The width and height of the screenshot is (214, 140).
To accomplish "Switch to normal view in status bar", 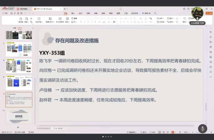I will click(160, 132).
